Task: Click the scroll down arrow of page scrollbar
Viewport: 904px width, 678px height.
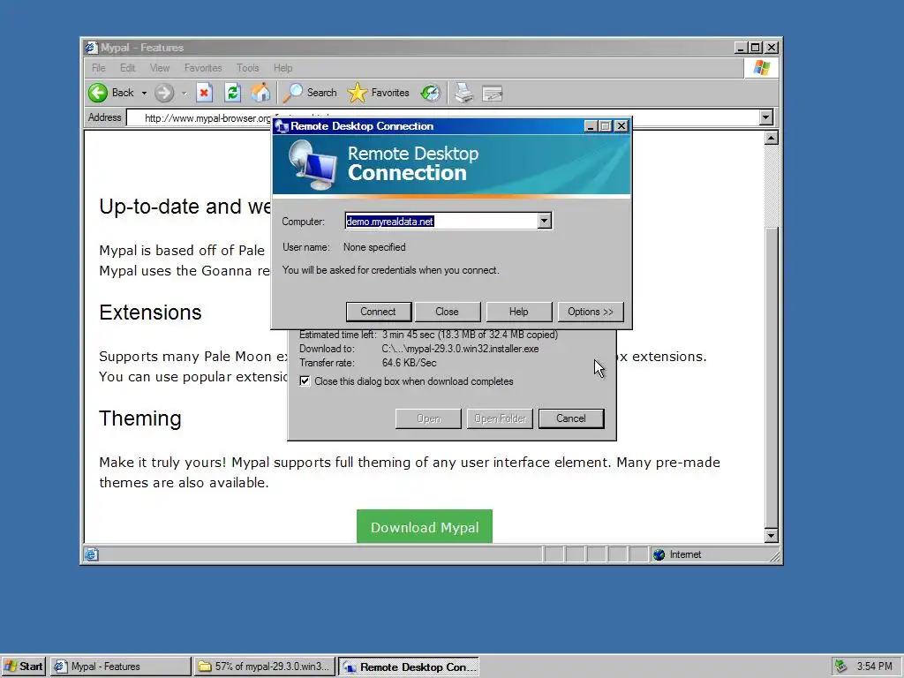Action: pos(771,536)
